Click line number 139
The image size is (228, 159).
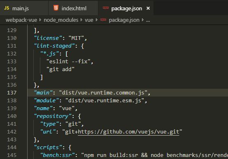click(x=12, y=108)
